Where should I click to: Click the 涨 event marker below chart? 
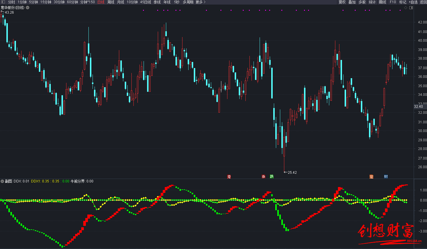[264, 177]
